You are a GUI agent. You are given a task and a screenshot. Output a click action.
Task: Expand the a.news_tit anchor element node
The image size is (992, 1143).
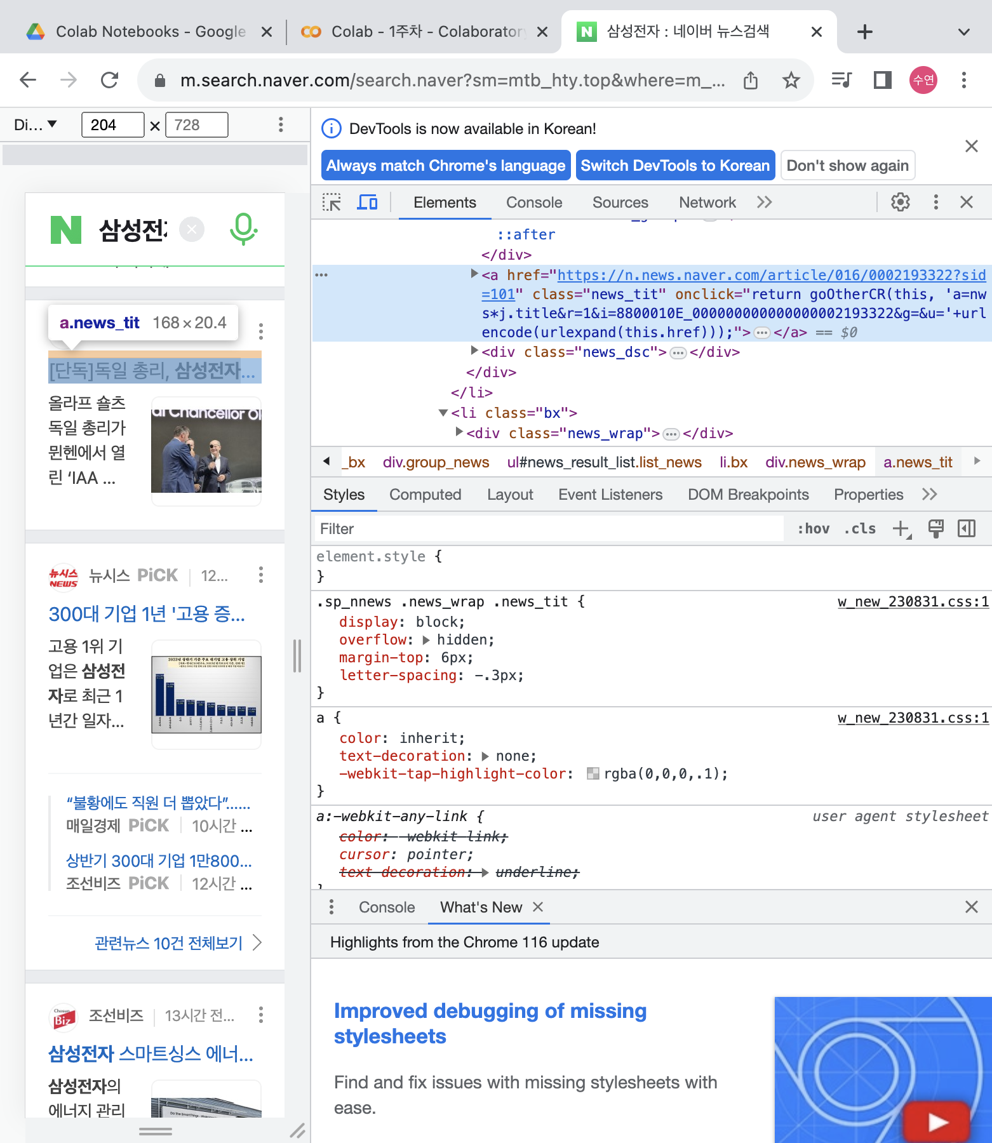coord(474,274)
